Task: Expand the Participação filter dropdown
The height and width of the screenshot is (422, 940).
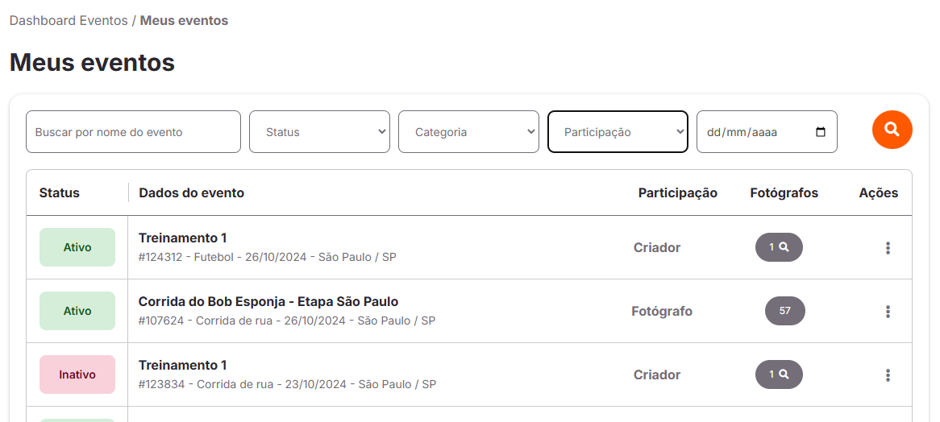Action: click(x=618, y=132)
